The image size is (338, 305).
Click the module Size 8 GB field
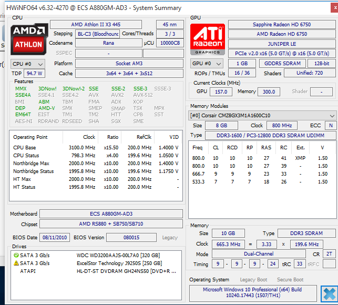click(221, 126)
